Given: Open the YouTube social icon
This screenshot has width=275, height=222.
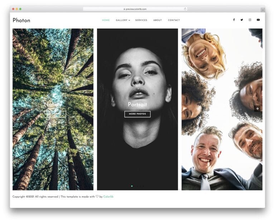Looking at the screenshot, I should coord(258,20).
